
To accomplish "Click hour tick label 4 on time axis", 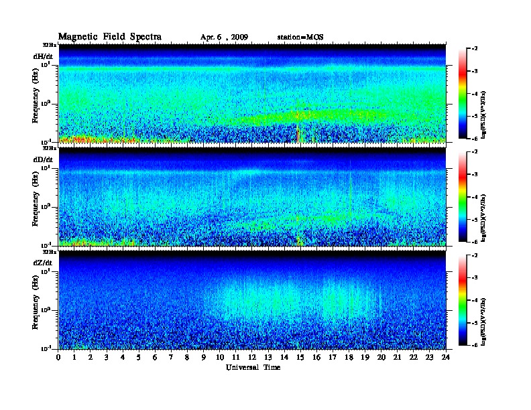I will pyautogui.click(x=123, y=357).
